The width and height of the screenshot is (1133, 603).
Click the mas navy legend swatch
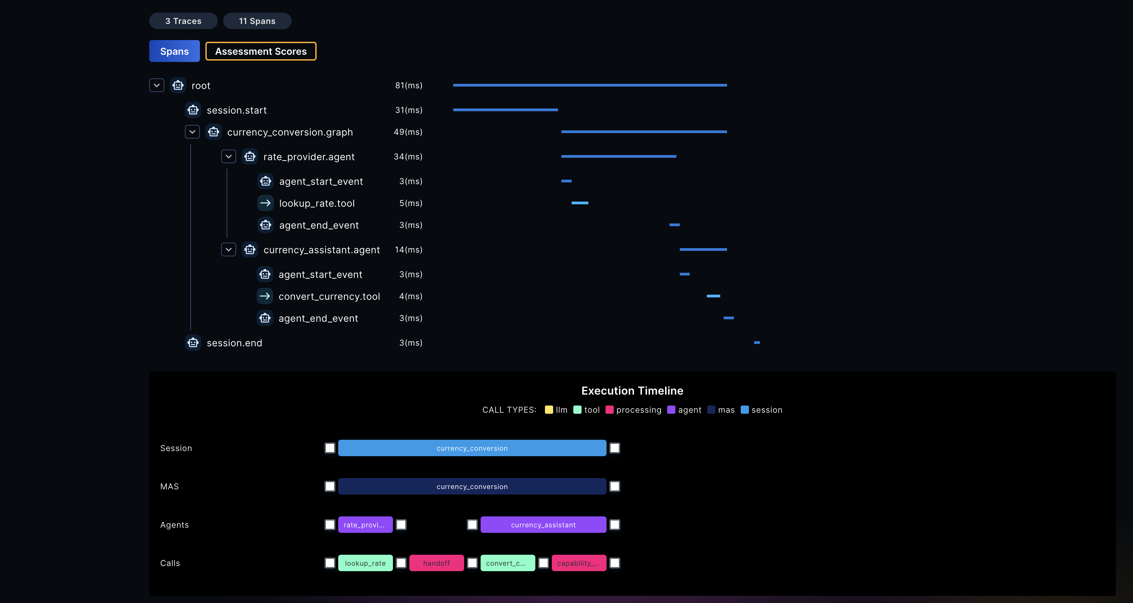pos(711,410)
